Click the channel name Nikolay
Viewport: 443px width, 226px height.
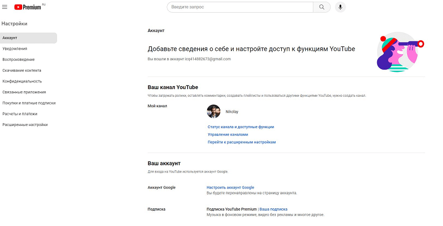point(231,112)
